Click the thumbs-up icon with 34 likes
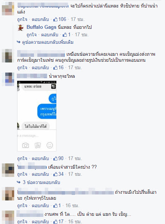Viewport: 165px width, 224px height. point(55,174)
